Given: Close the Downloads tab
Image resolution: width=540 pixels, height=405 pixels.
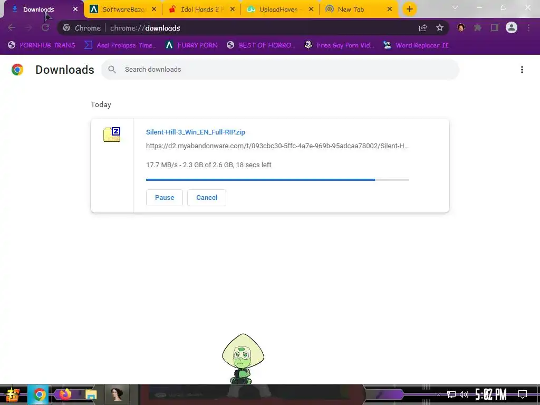Looking at the screenshot, I should coord(75,9).
